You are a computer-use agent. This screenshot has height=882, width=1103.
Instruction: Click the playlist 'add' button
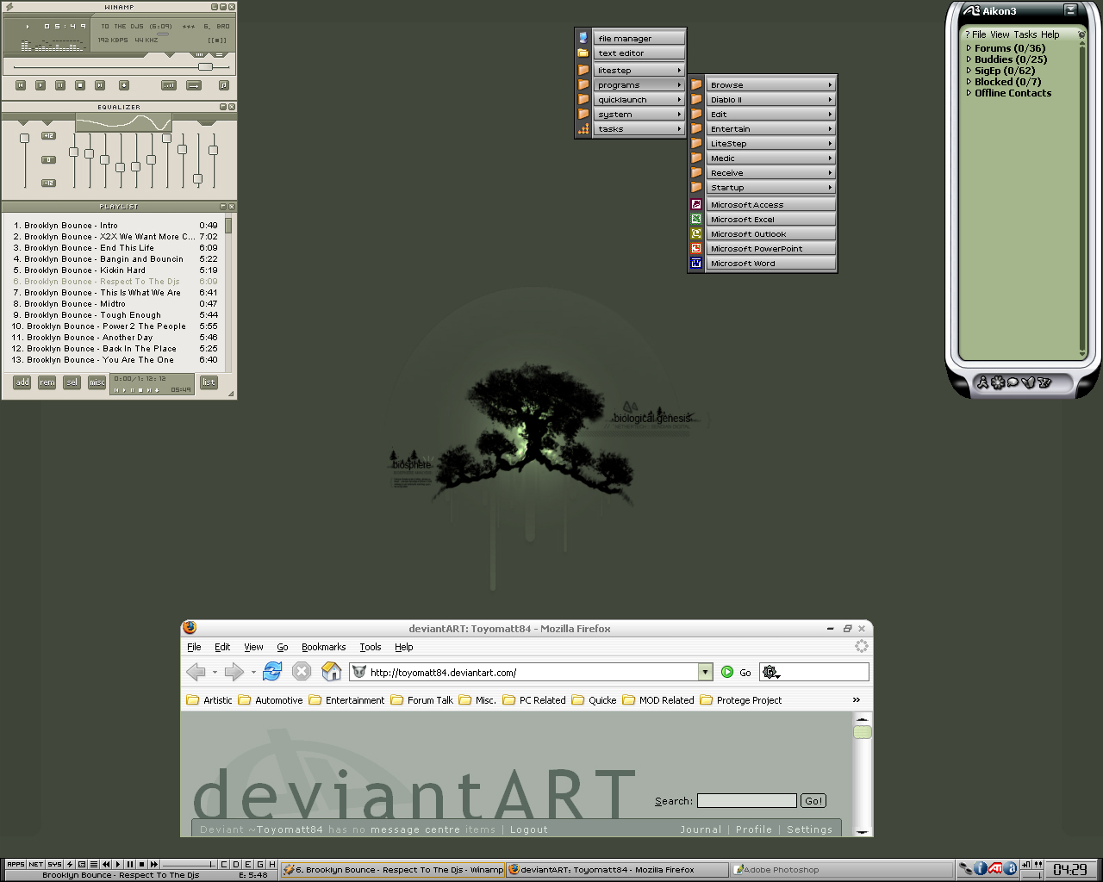point(22,382)
